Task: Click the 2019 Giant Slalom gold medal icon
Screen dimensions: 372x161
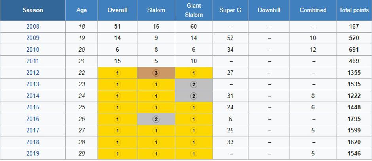Action: (x=194, y=153)
